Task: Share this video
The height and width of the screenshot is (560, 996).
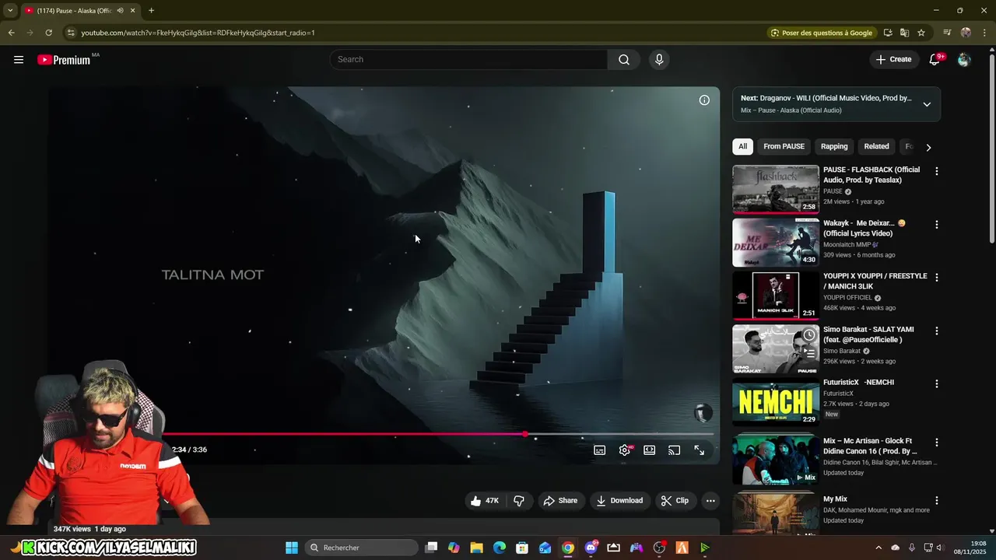Action: [560, 501]
